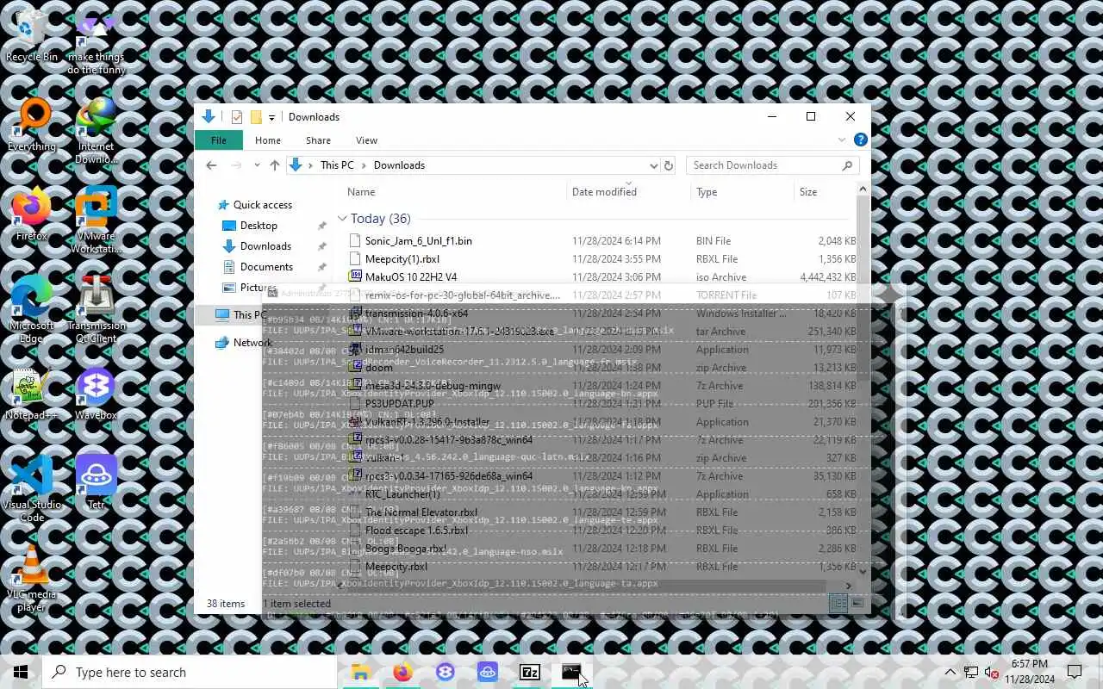Screen dimensions: 1103x689
Task: Open 'make things do the funny' desktop shortcut
Action: pyautogui.click(x=96, y=43)
